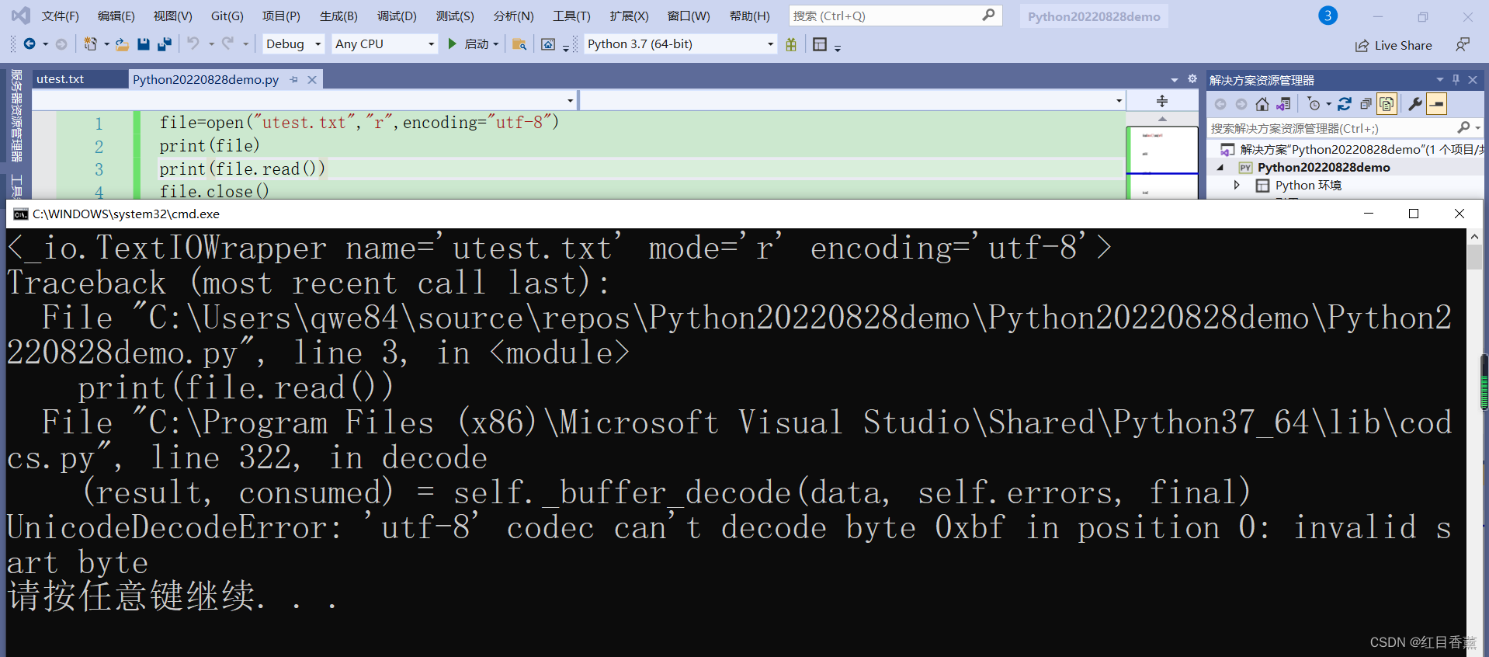Click the collapse all icon in Solution Explorer
This screenshot has height=657, width=1489.
(1366, 104)
